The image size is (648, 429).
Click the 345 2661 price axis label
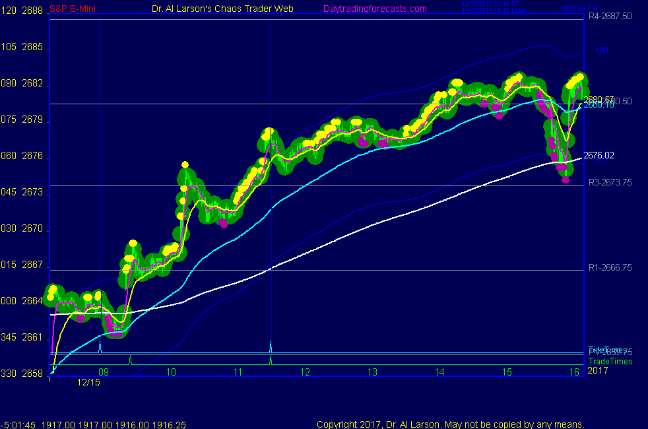coord(22,337)
